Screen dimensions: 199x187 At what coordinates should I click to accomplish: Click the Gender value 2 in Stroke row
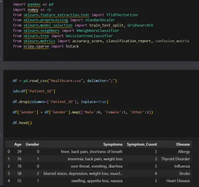38,174
